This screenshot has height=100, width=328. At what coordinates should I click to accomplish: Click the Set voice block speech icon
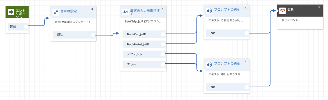click(55, 12)
